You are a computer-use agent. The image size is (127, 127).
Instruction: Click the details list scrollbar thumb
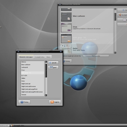46,70
